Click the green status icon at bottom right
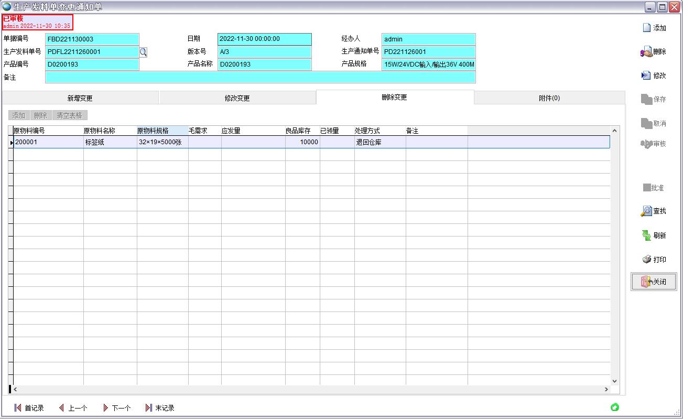683x419 pixels. click(615, 407)
